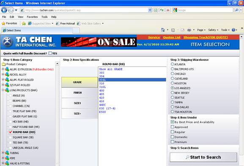Select the ATLANTA warehouse radio button
Viewport: 244px width, 166px height.
pyautogui.click(x=172, y=64)
